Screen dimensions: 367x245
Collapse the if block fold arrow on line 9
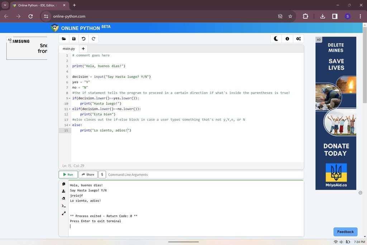(x=70, y=98)
